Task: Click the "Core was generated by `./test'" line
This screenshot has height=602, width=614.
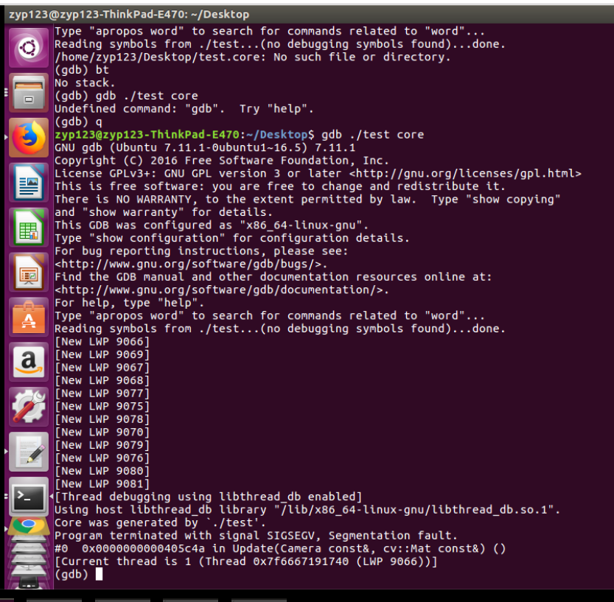Action: pos(160,522)
